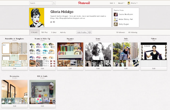Click Amber Bailey-Nel name link
This screenshot has width=170, height=110.
(126, 19)
